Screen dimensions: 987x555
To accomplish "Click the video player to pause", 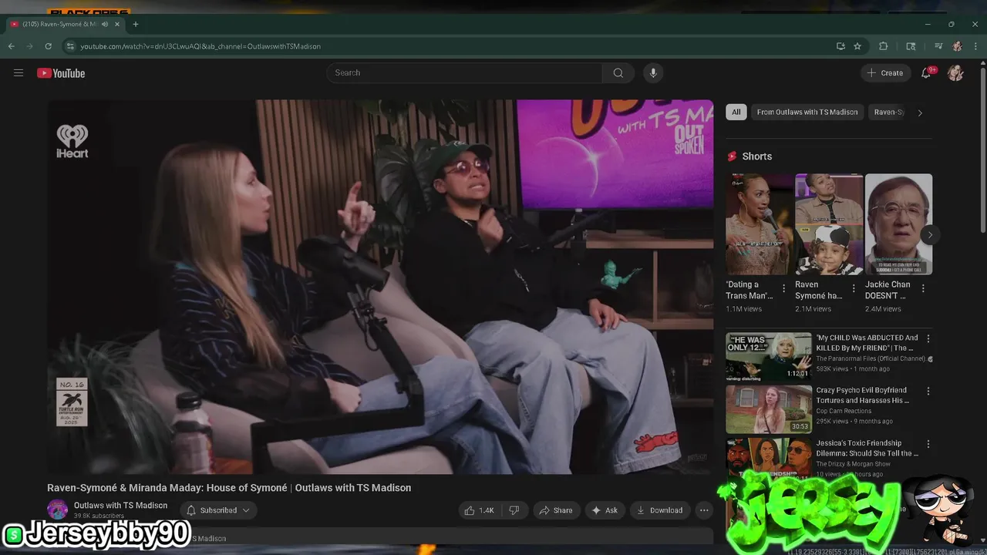I will point(380,287).
